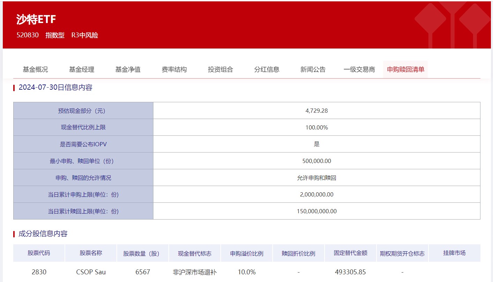Viewport: 493px width, 282px height.
Task: Click the 赎回折价比例 column header
Action: tap(298, 253)
